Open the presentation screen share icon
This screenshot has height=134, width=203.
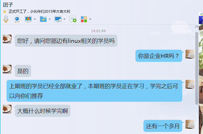click(28, 19)
